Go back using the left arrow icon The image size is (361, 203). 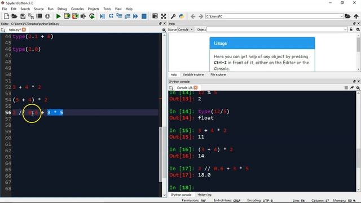pos(193,16)
